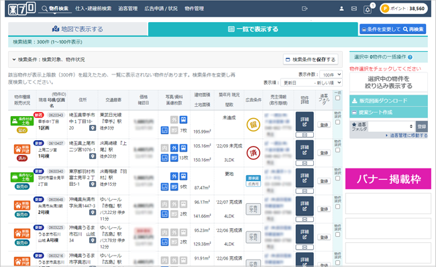Click 登録 folder button for property 0600340
The width and height of the screenshot is (436, 267).
pos(324,181)
